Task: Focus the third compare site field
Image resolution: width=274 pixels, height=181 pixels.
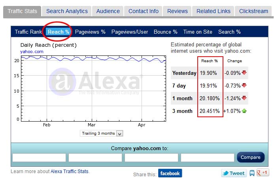Action: point(151,158)
